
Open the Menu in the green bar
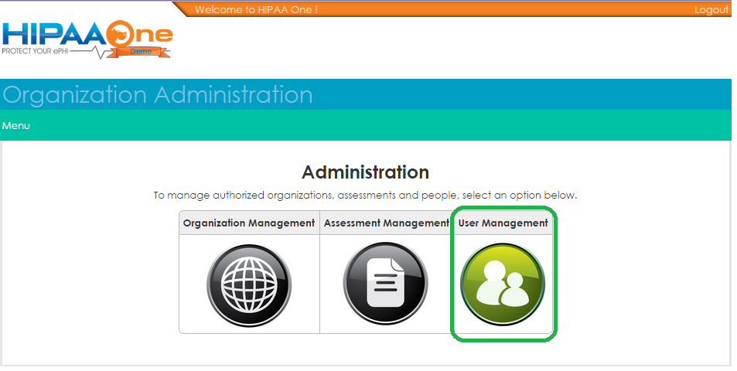point(16,125)
